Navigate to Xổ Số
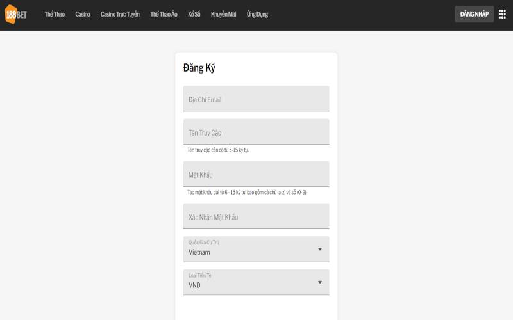The image size is (513, 320). pyautogui.click(x=194, y=14)
